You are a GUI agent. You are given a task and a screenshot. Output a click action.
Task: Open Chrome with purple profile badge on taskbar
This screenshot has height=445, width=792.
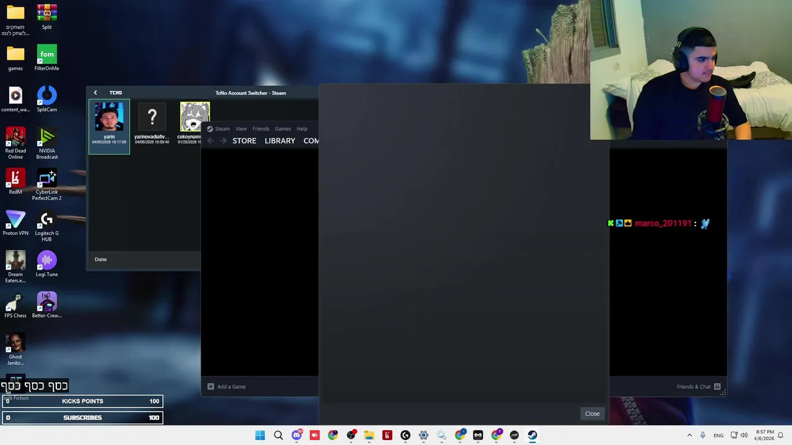tap(496, 435)
